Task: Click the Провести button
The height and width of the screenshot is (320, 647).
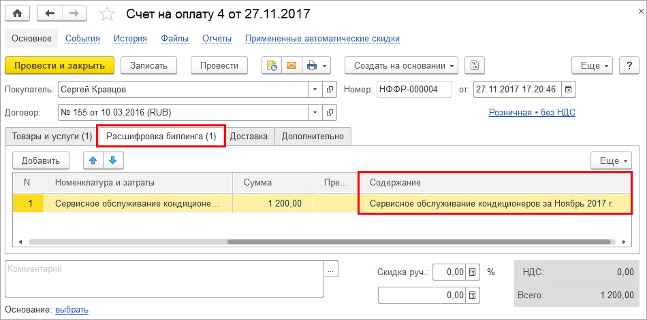Action: tap(219, 65)
